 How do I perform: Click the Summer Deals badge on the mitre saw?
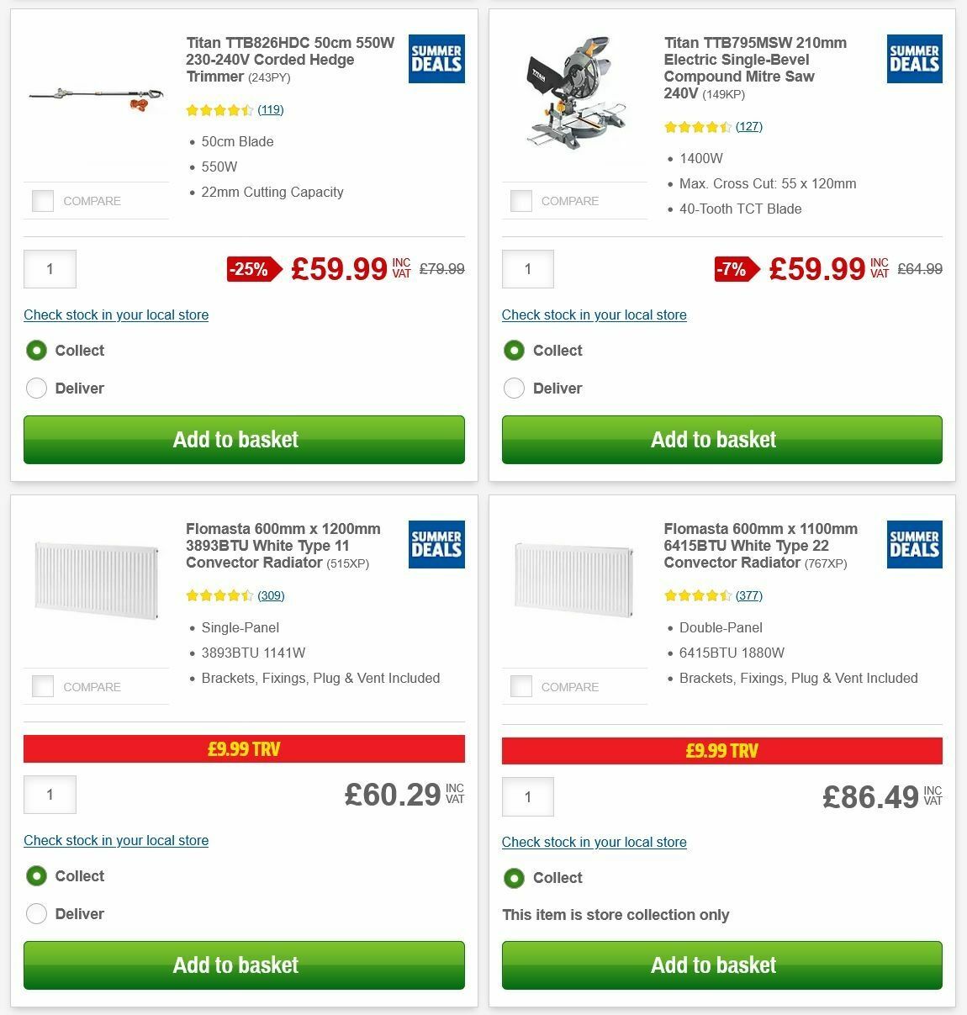(x=914, y=59)
